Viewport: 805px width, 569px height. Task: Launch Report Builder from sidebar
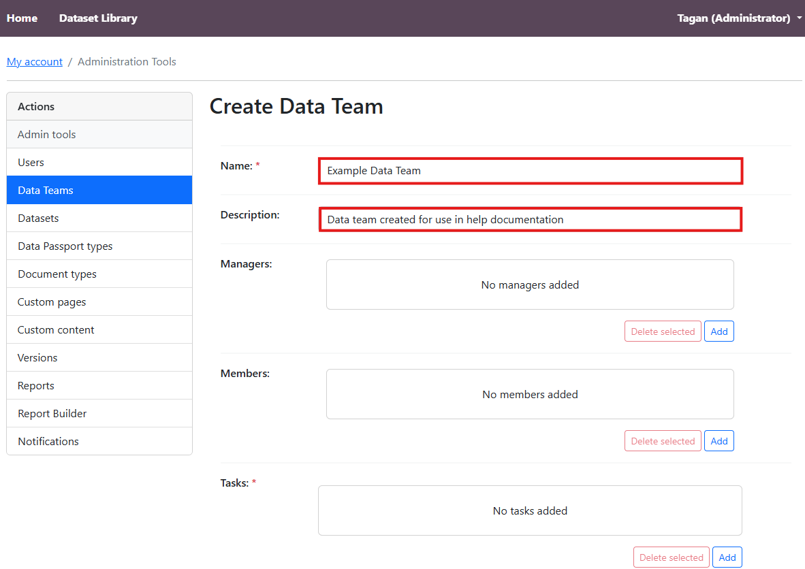click(52, 414)
